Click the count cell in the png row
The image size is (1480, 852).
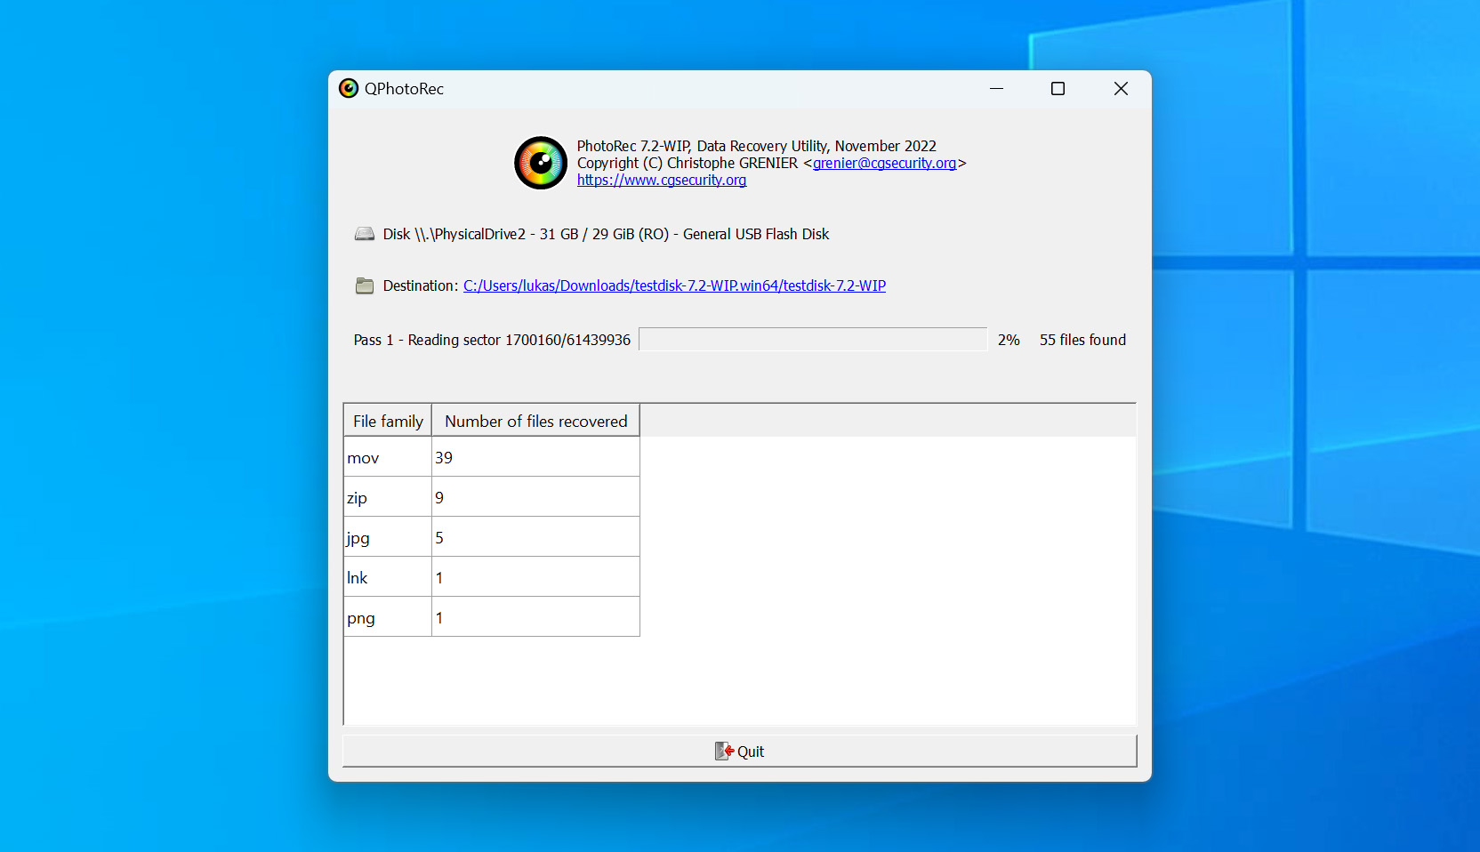535,617
